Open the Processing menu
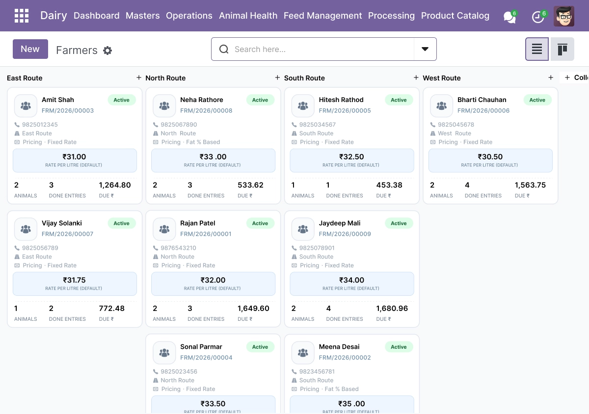This screenshot has width=589, height=414. tap(391, 16)
